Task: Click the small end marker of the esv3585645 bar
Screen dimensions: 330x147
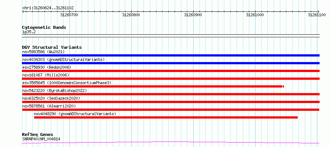Action: [x=283, y=86]
